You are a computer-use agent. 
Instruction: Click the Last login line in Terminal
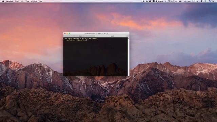tap(80, 38)
